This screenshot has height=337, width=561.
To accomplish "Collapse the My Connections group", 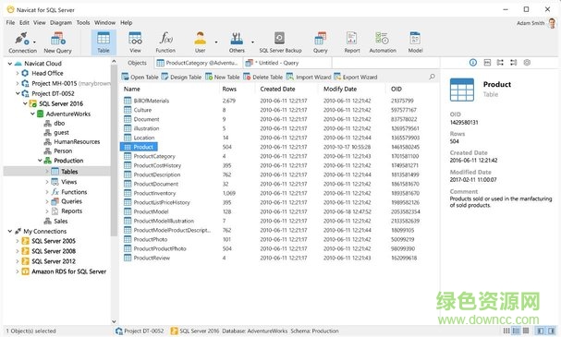I will point(10,231).
